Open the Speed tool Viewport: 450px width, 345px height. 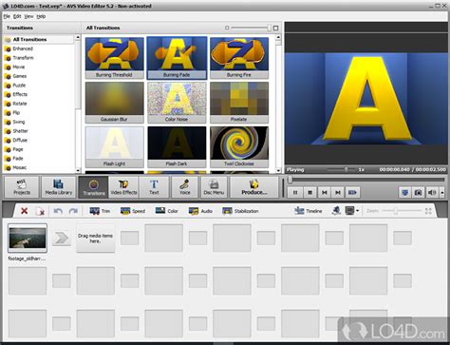click(133, 211)
